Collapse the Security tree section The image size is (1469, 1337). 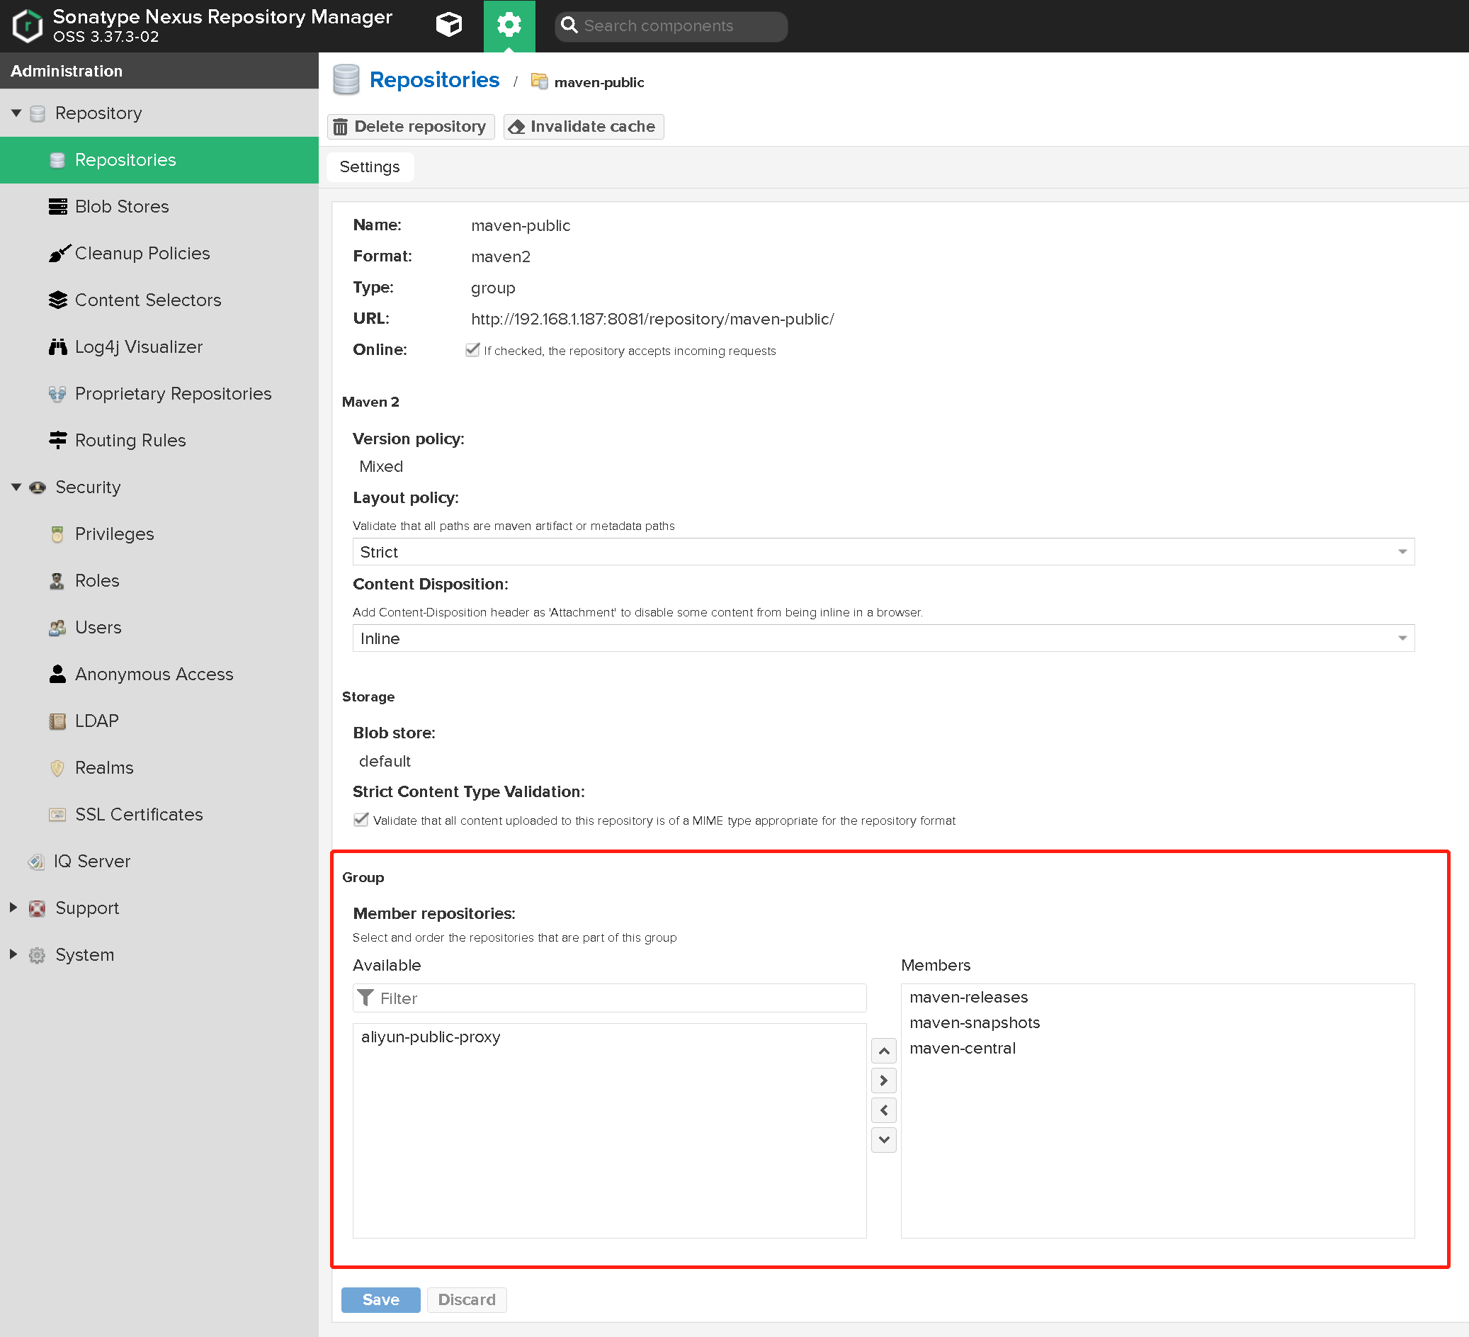click(16, 487)
